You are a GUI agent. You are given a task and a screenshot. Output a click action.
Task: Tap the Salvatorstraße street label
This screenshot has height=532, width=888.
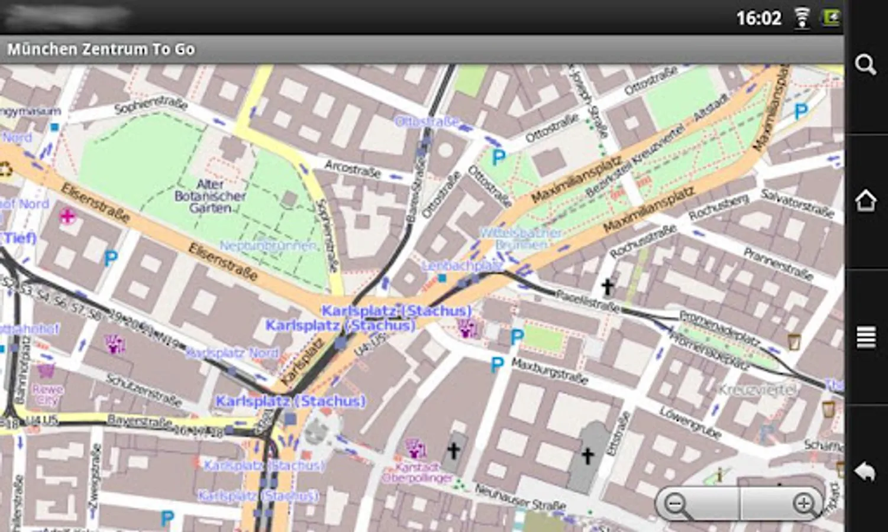click(x=797, y=203)
